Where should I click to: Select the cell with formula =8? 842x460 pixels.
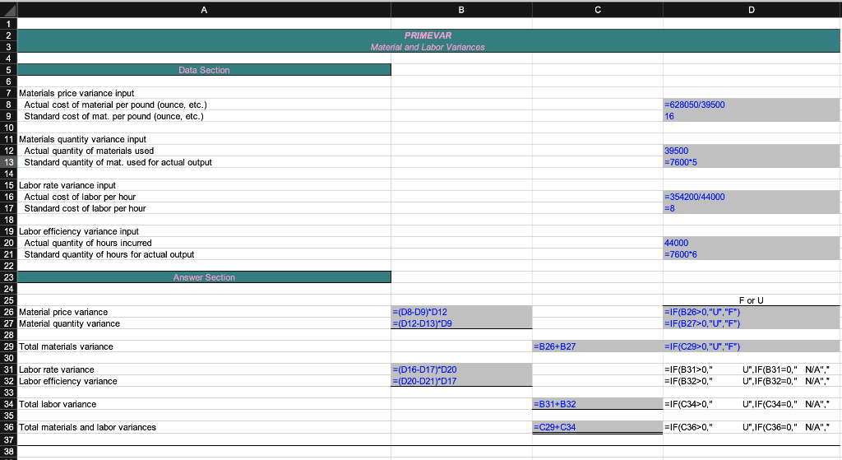[752, 208]
